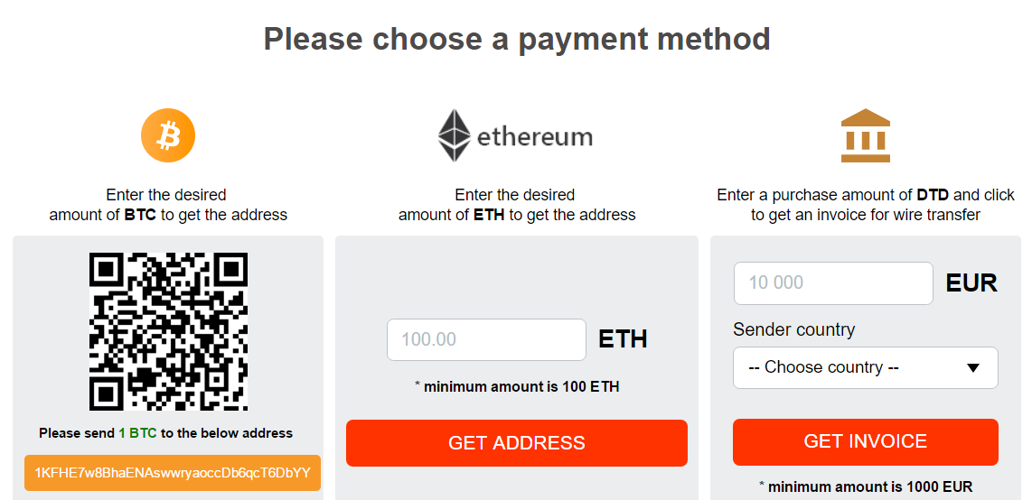Focus the EUR amount input field
The height and width of the screenshot is (500, 1032).
(833, 283)
